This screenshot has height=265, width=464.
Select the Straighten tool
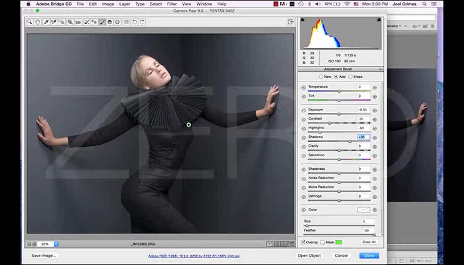click(x=78, y=22)
